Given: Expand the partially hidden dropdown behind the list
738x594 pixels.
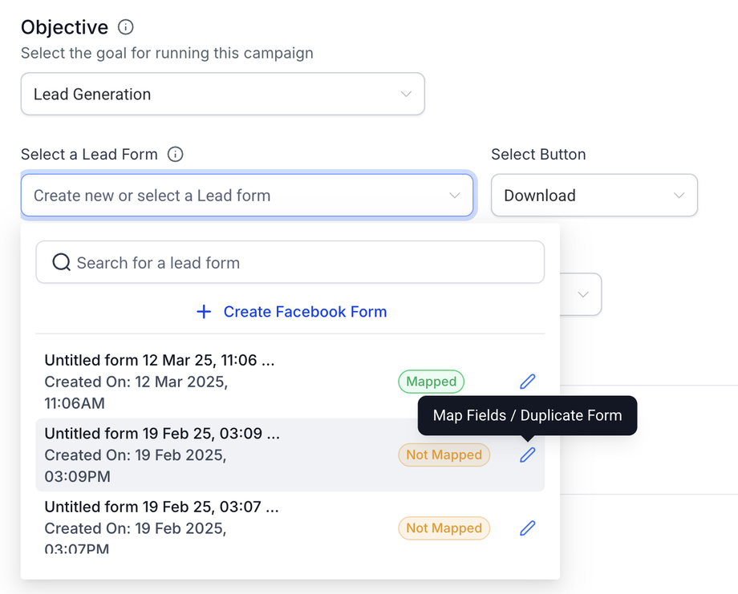Looking at the screenshot, I should [x=584, y=294].
